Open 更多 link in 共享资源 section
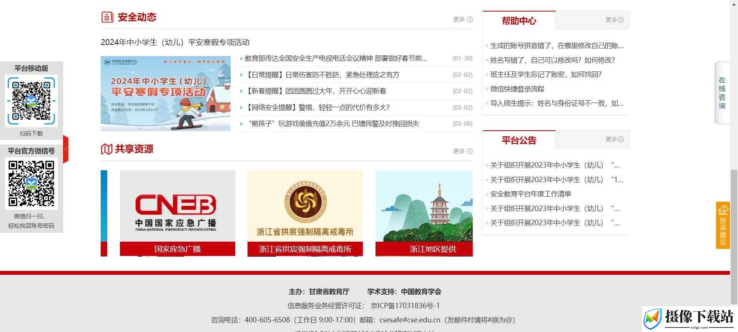 click(x=463, y=151)
